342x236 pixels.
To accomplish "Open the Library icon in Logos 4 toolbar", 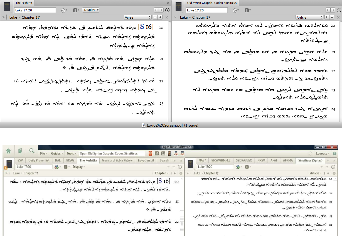I will click(20, 151).
